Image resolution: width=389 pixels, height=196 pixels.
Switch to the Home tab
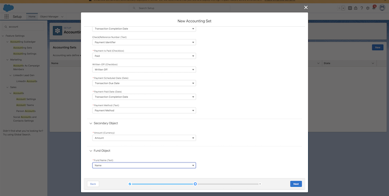32,17
